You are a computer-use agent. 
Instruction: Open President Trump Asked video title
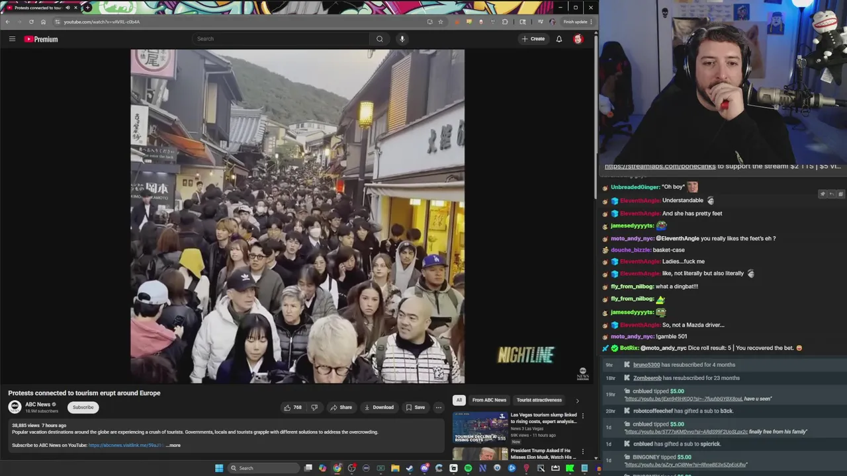point(543,454)
